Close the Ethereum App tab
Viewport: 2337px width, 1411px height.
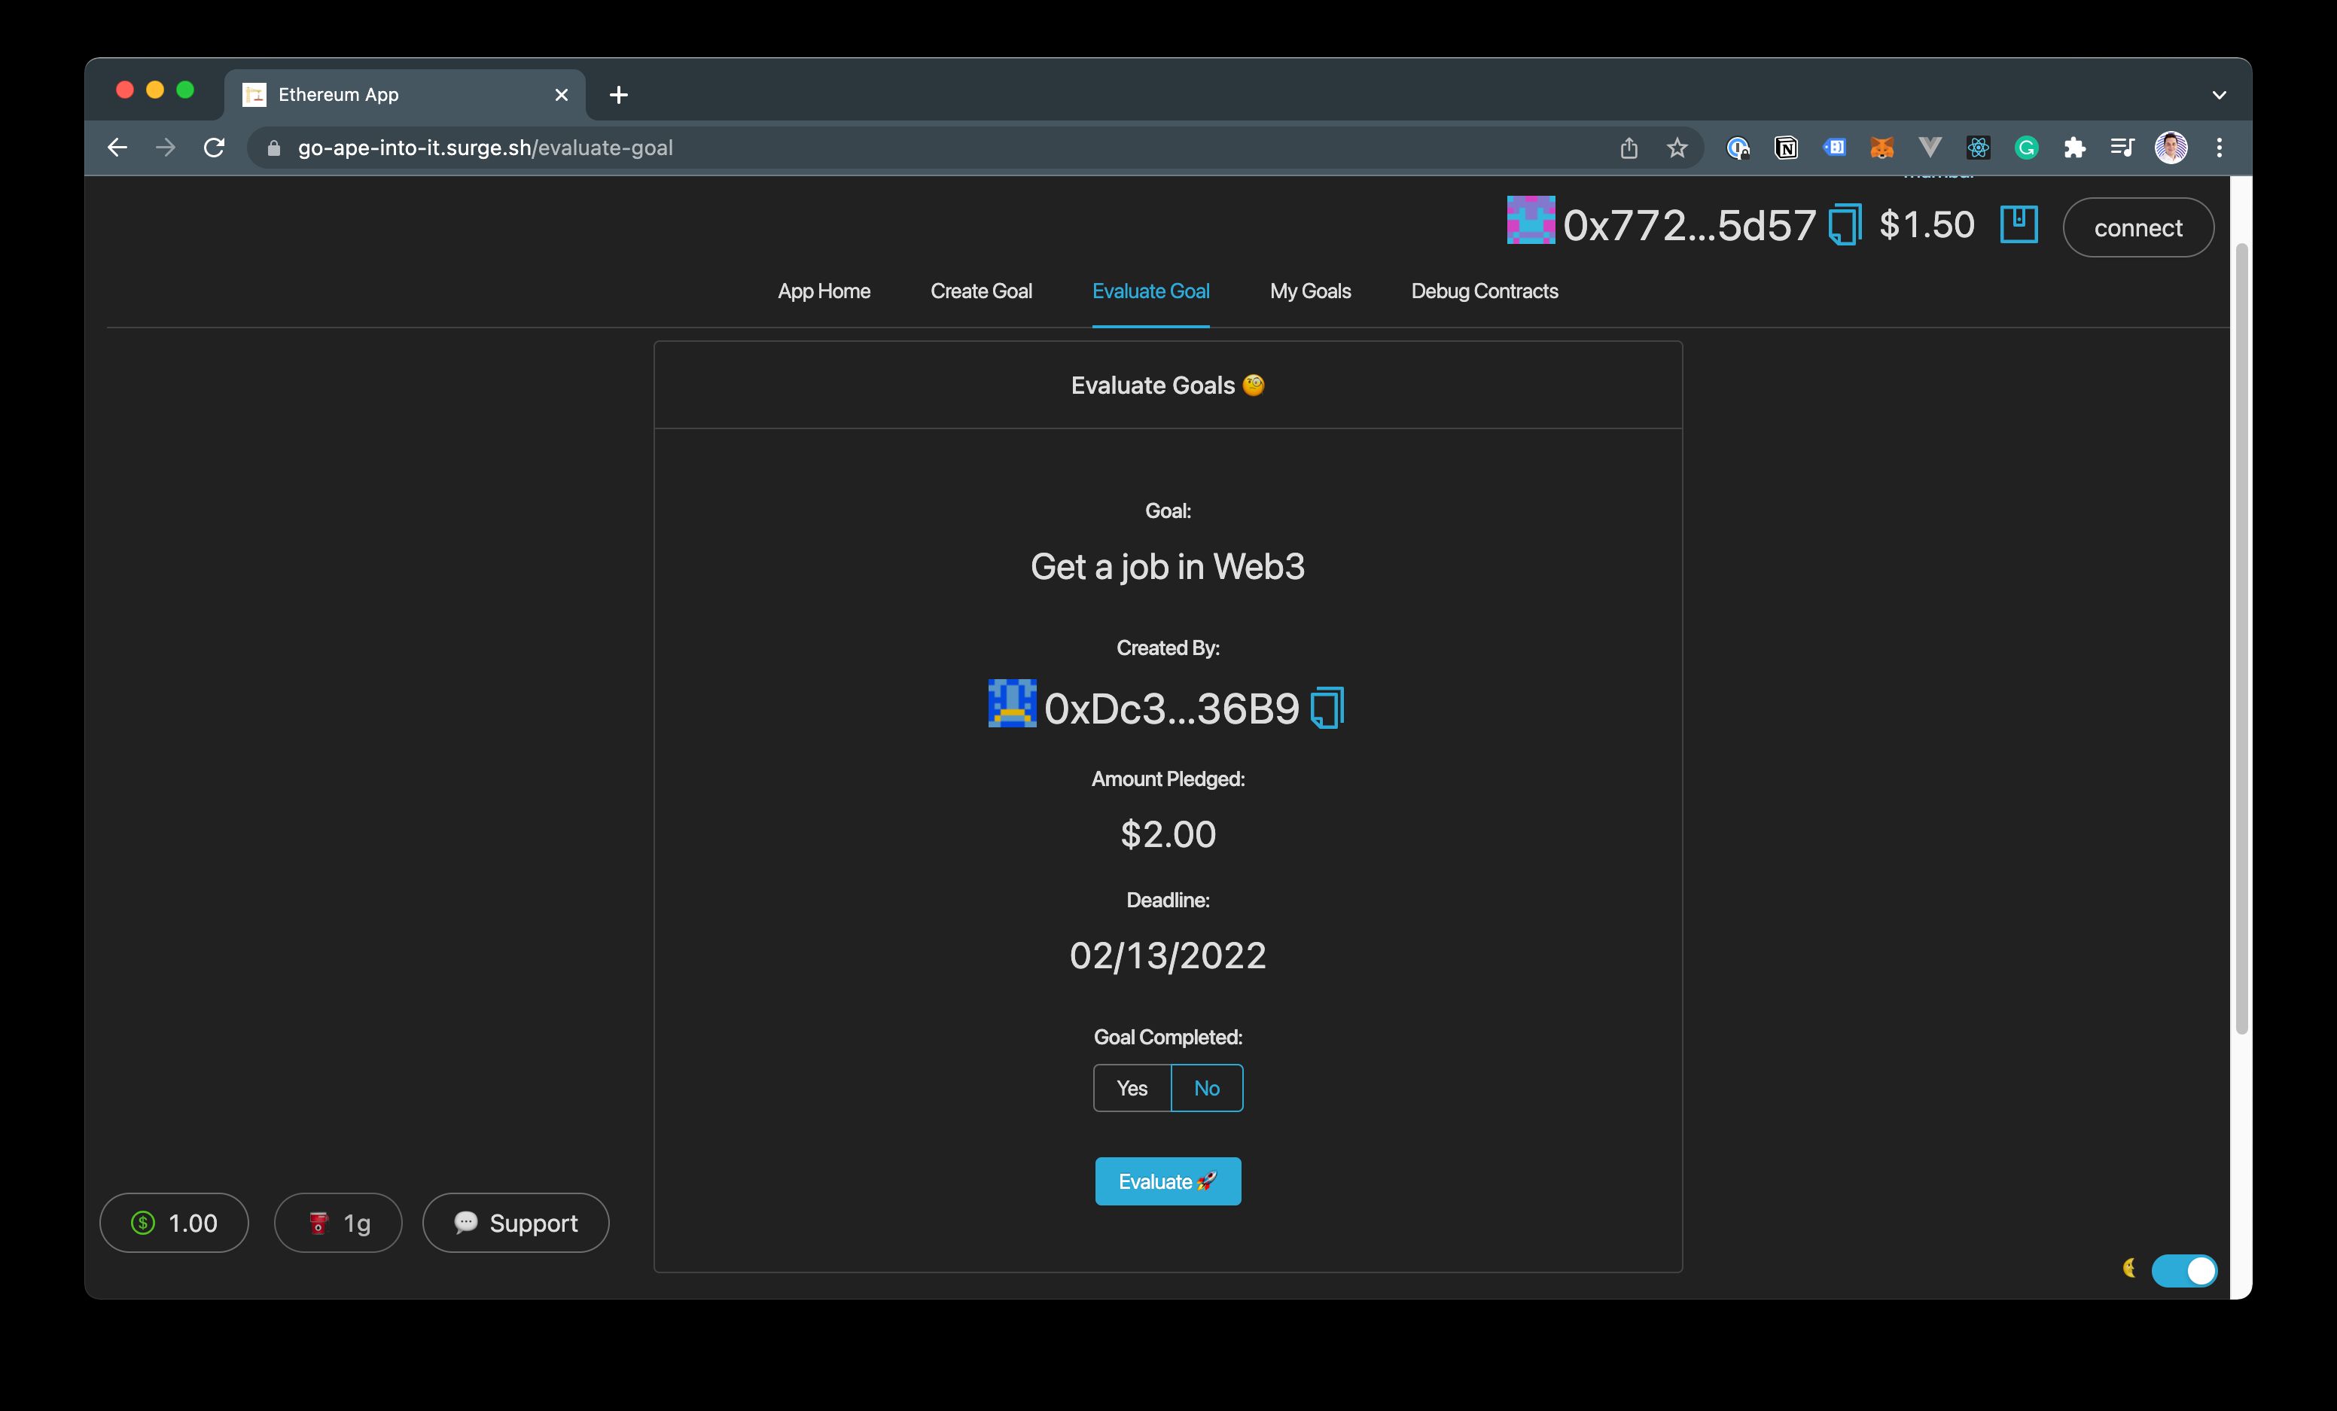[x=562, y=95]
